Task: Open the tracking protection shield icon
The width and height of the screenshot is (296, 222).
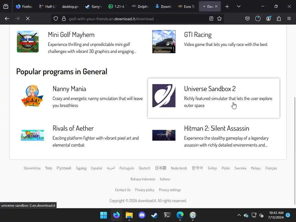Action: pos(56,19)
